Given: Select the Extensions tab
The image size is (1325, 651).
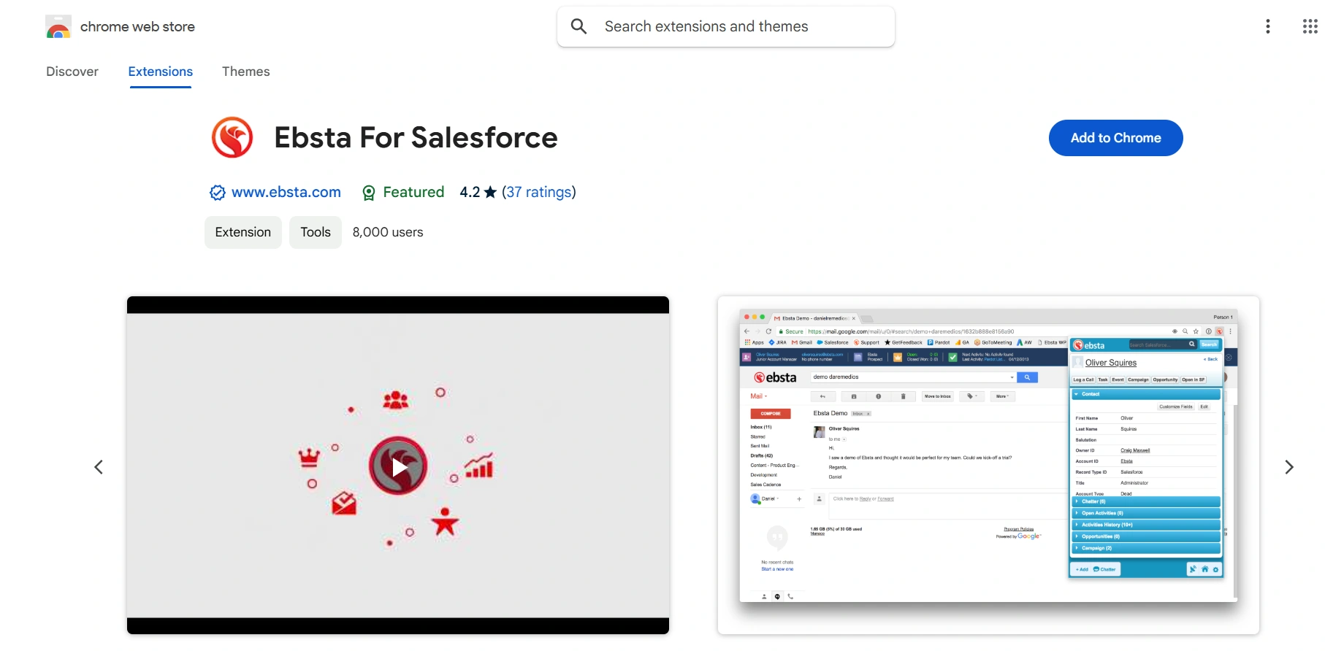Looking at the screenshot, I should coord(161,72).
